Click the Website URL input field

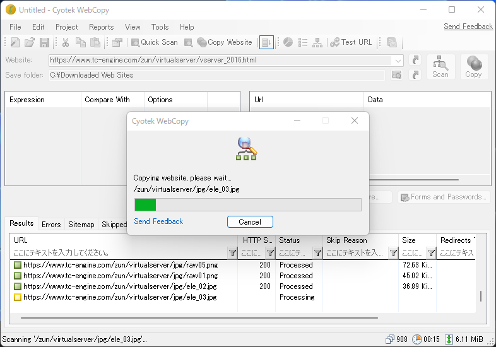[220, 60]
